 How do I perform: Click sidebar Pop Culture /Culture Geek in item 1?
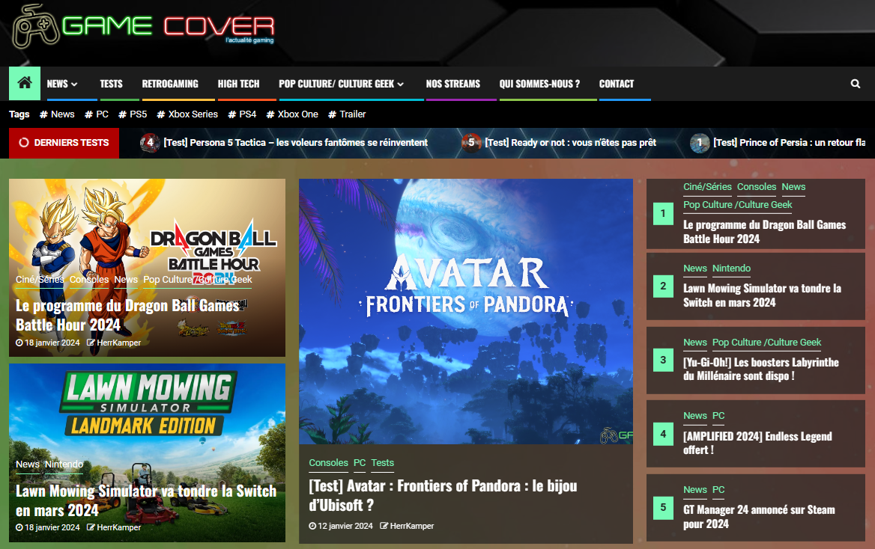pos(738,205)
